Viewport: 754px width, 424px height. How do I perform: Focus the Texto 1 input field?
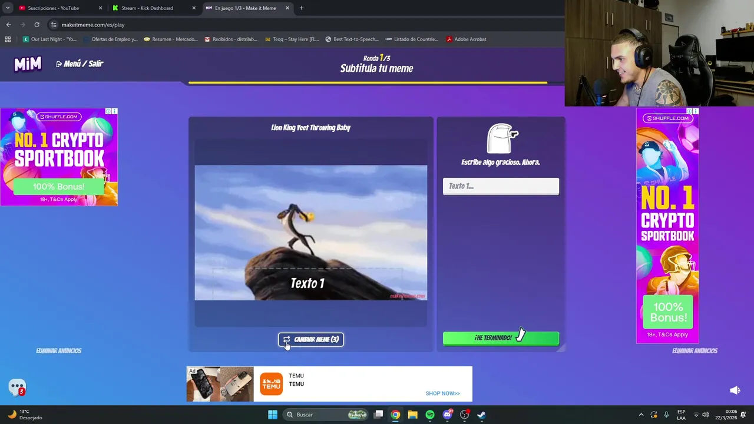point(501,186)
